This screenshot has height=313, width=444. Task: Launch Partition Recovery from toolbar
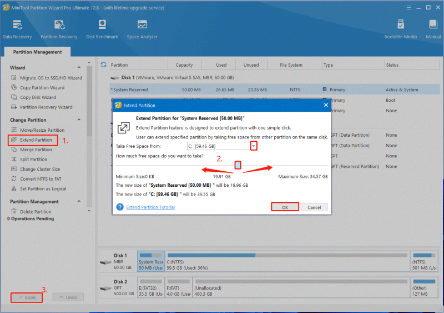(x=59, y=29)
